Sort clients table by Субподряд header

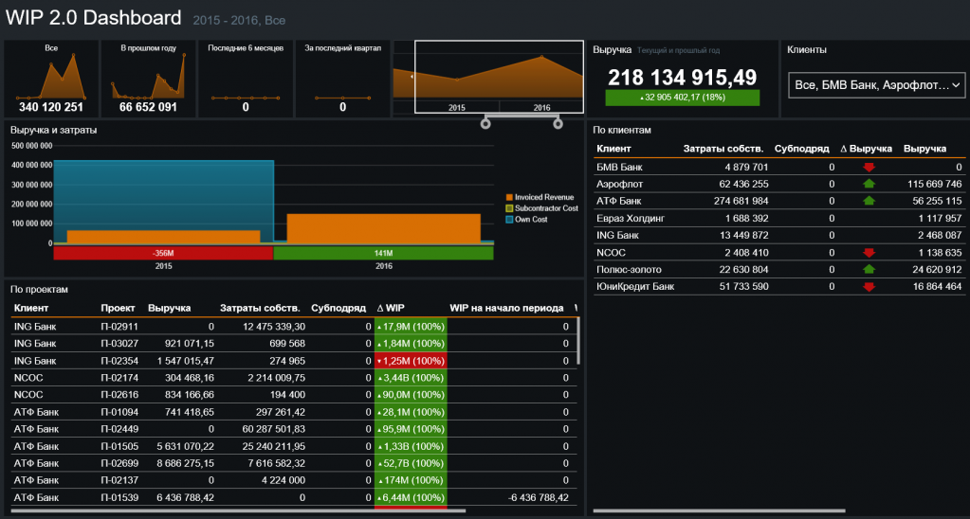(x=802, y=149)
